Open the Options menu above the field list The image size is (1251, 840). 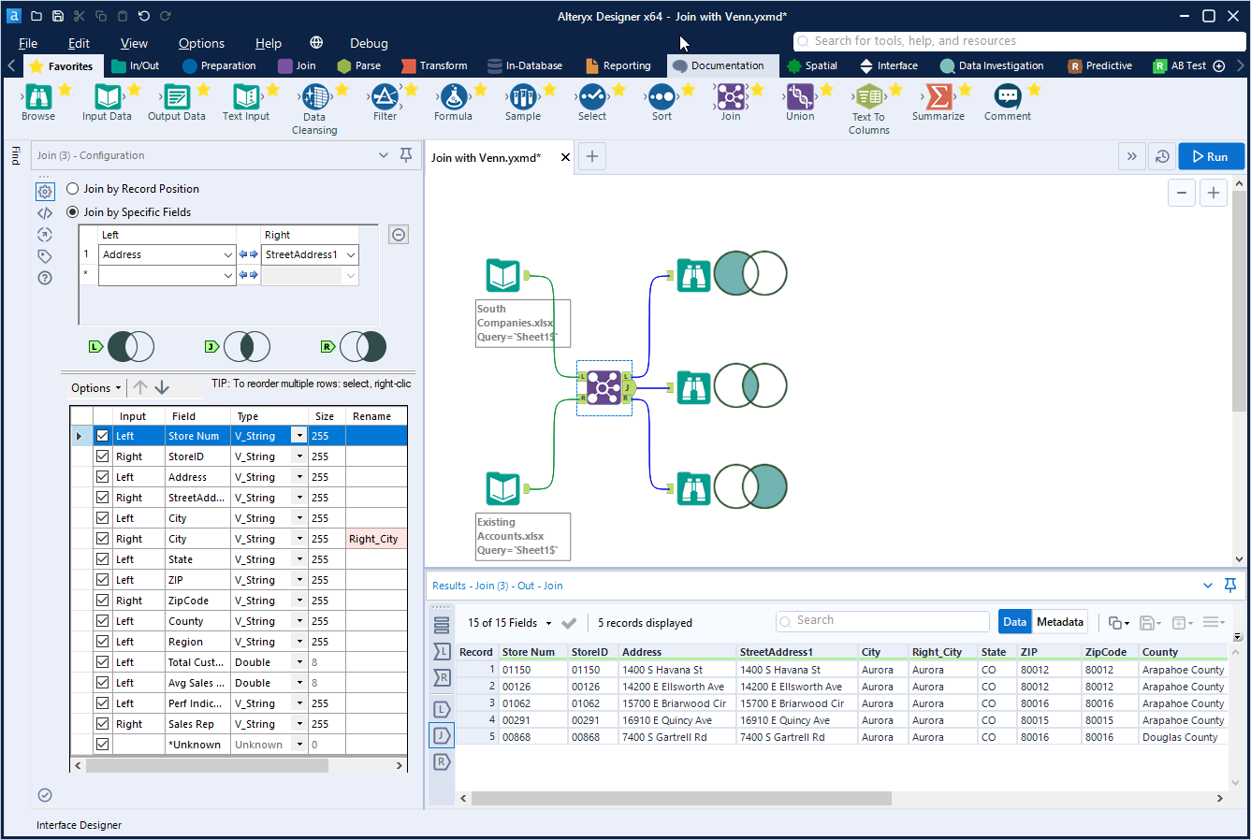(95, 387)
